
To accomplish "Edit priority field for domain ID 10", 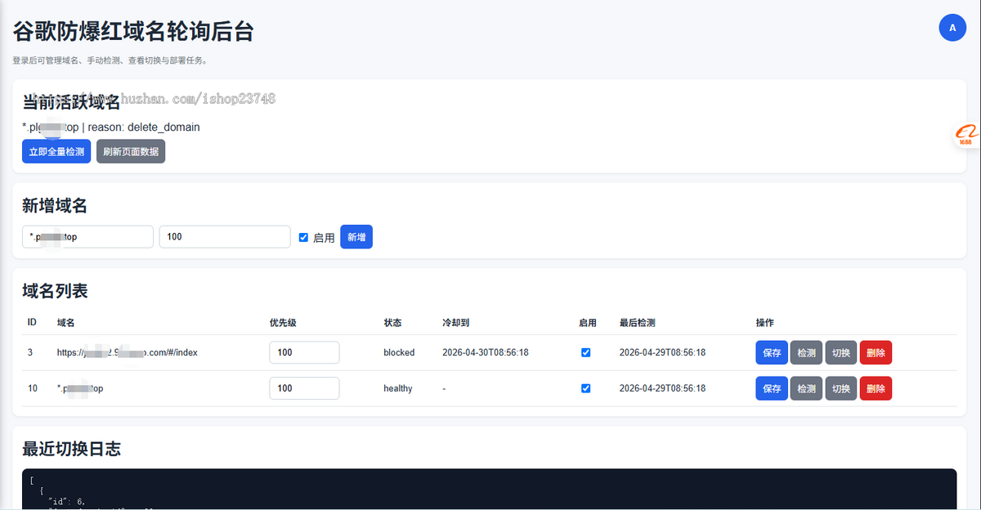I will pos(304,388).
